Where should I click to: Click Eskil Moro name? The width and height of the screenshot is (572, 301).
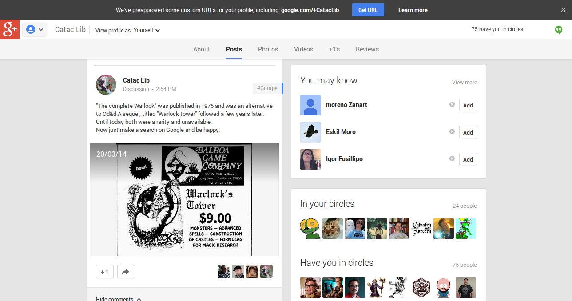pos(341,132)
